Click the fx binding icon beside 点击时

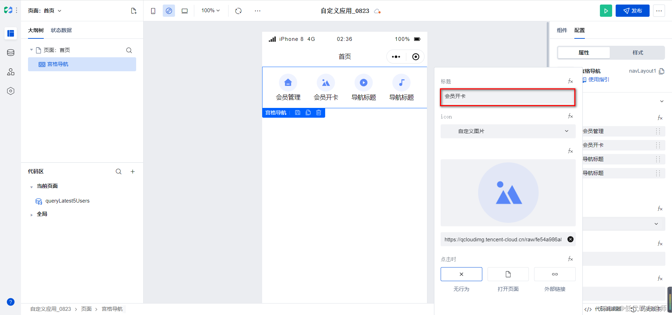point(570,259)
